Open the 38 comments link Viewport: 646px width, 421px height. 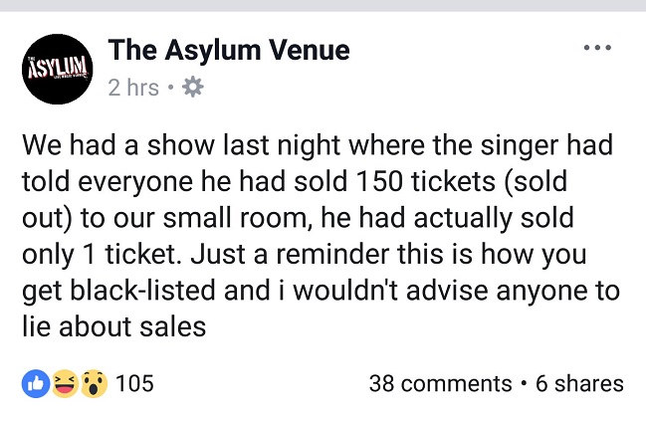tap(439, 382)
